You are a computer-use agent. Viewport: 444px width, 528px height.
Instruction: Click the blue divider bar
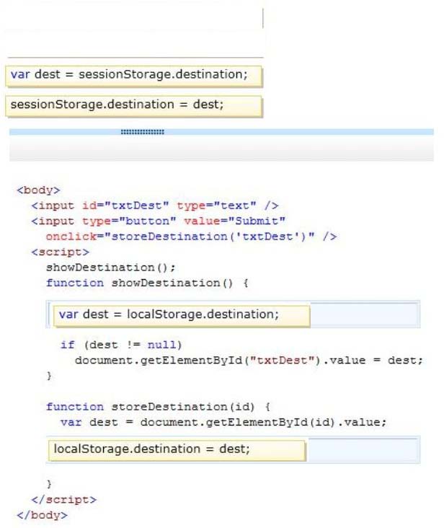point(221,132)
